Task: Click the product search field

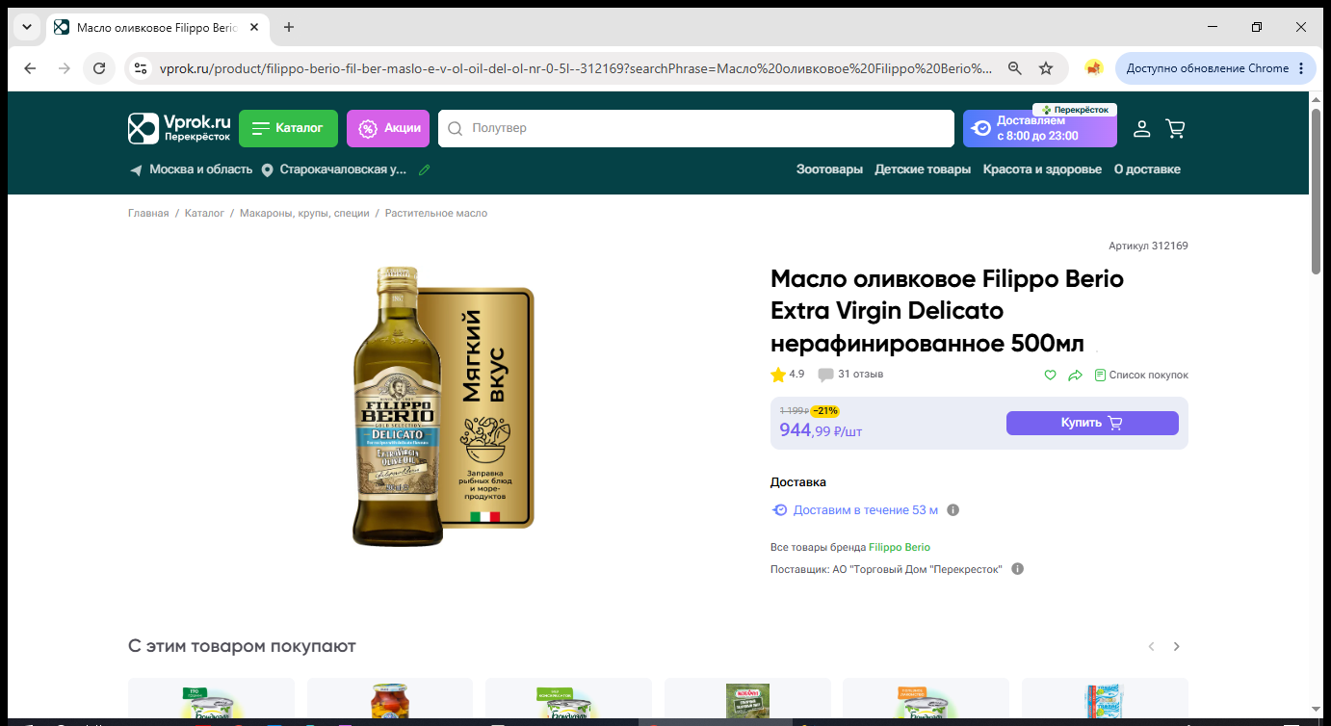Action: (x=695, y=128)
